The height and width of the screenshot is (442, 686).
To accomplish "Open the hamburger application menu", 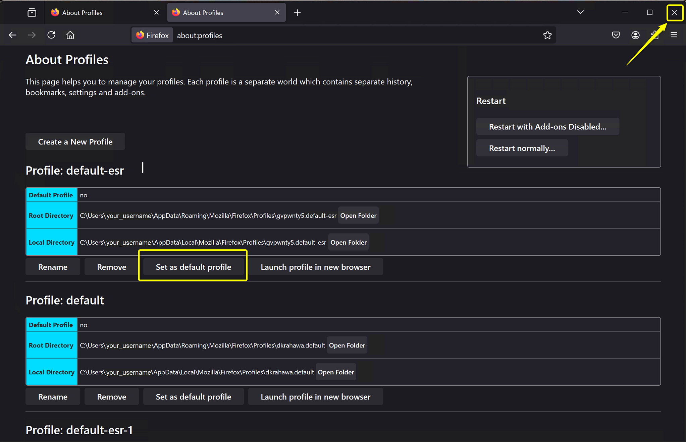I will (x=674, y=35).
